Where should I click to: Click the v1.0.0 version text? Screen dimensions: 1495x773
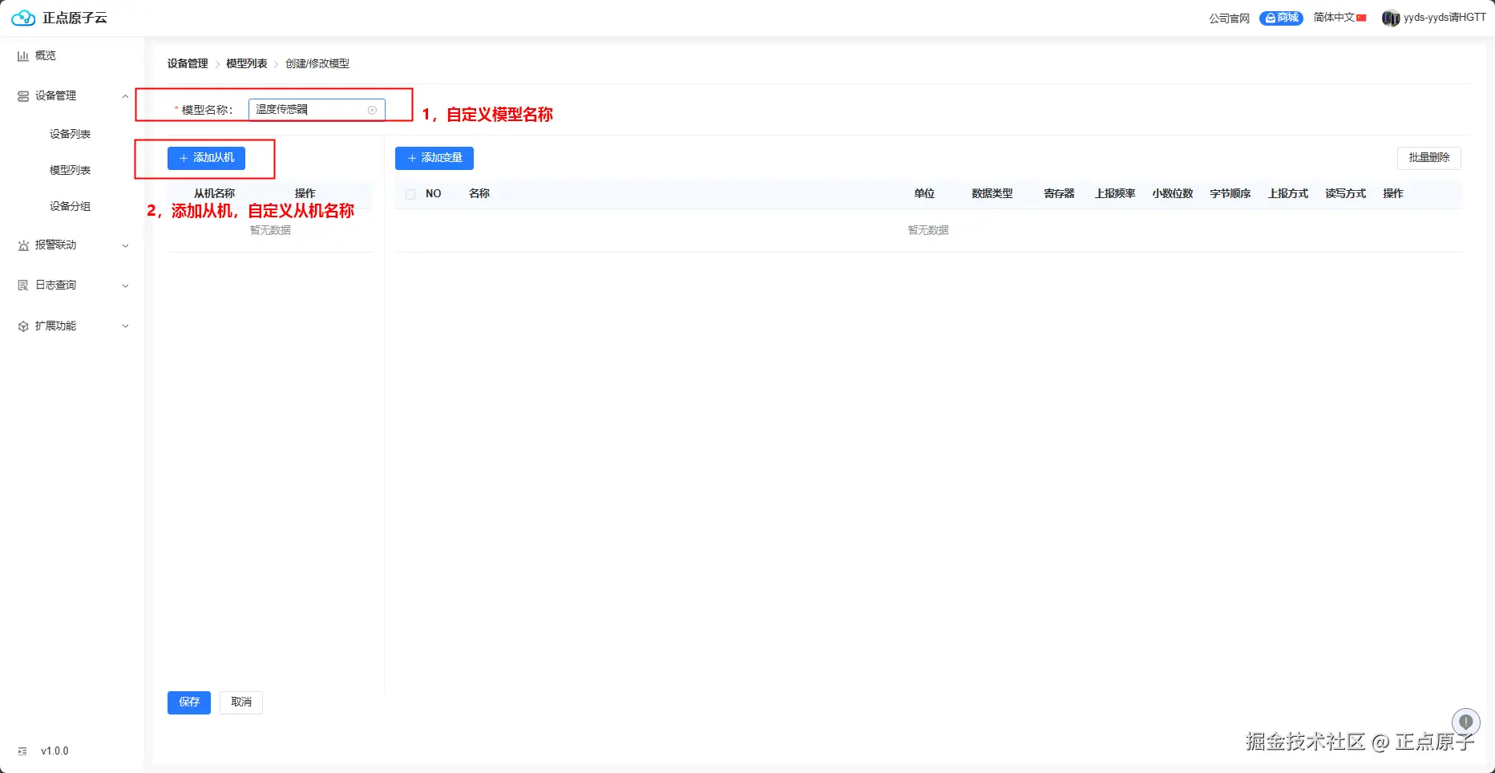tap(55, 751)
